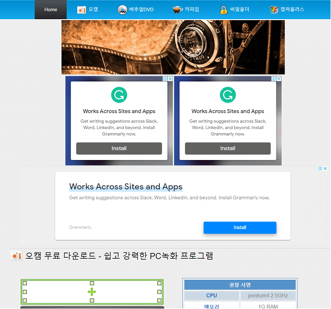Click the CPU table cell
The image size is (331, 309).
(x=212, y=296)
